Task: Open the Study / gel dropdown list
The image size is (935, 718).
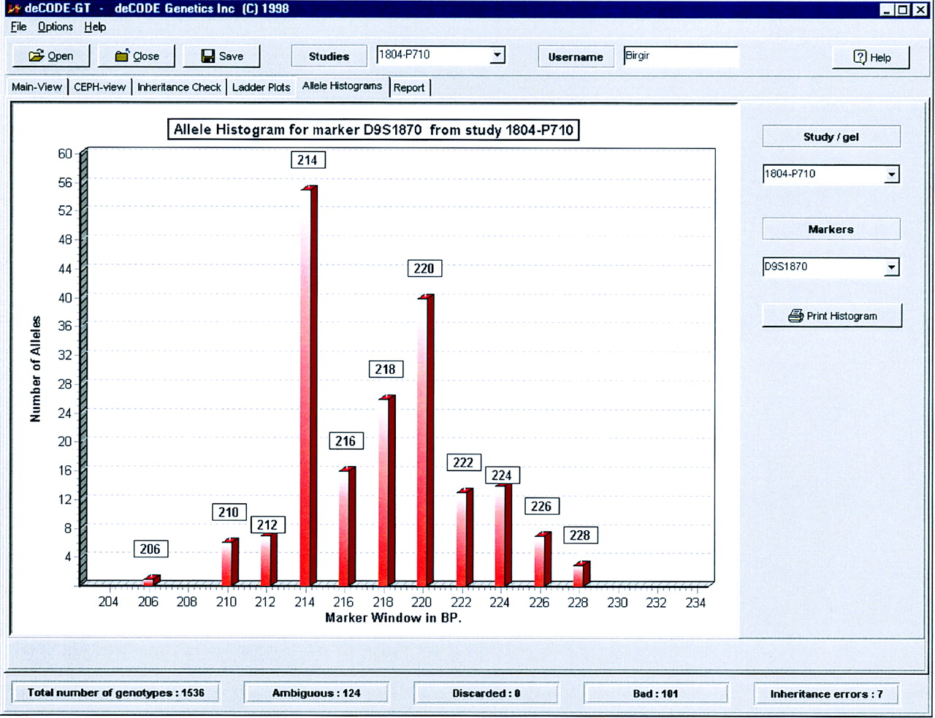Action: [x=891, y=175]
